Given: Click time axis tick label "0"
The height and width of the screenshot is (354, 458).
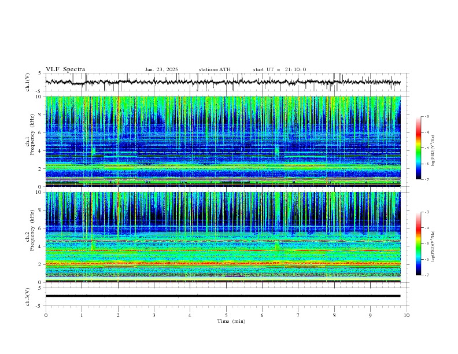Looking at the screenshot, I should click(46, 315).
